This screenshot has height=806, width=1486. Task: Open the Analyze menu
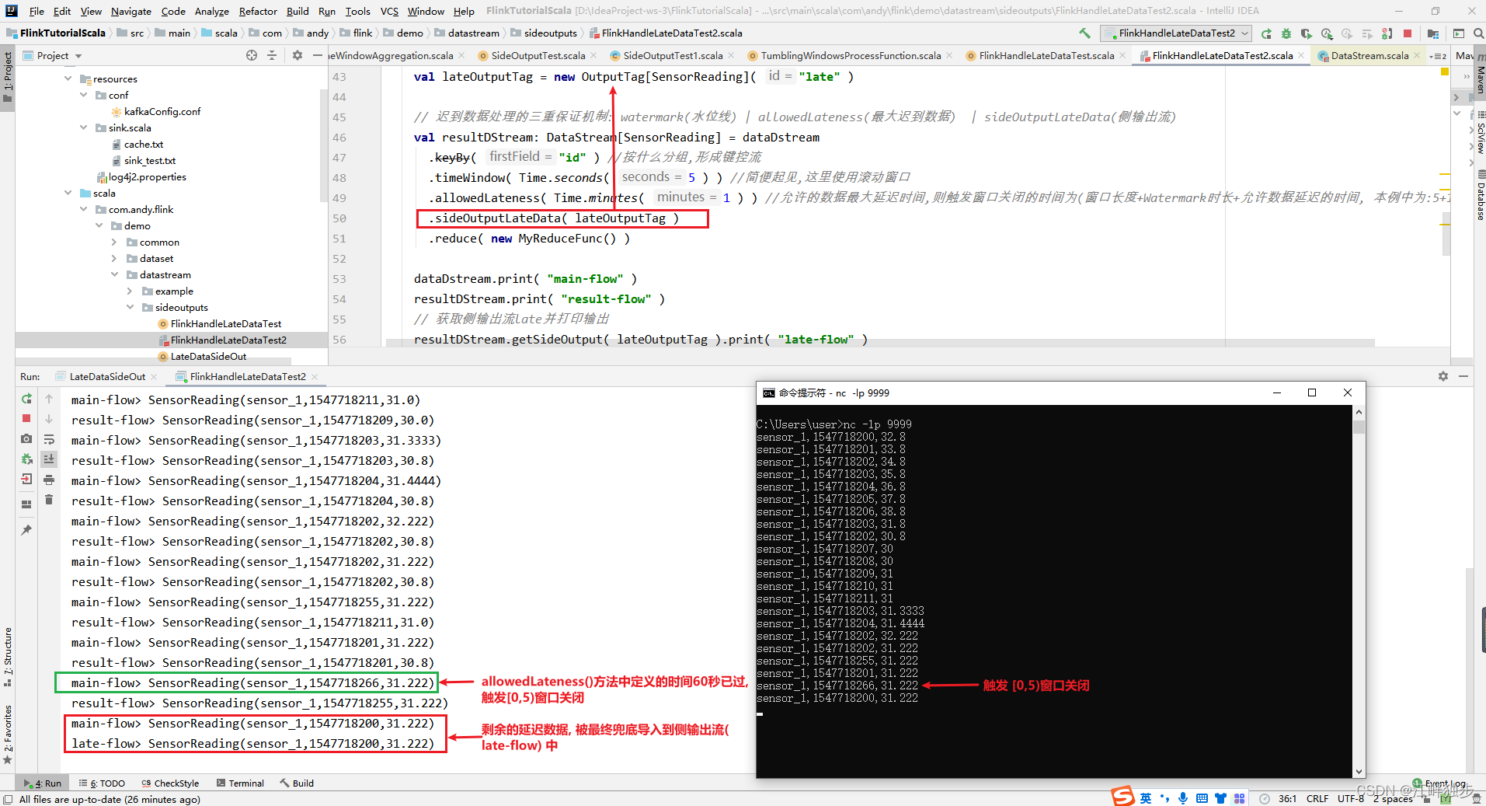[x=211, y=11]
